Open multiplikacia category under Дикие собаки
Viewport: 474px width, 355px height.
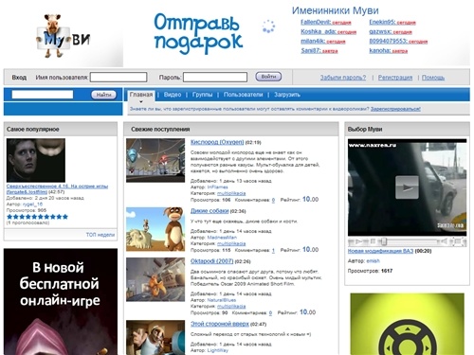(x=231, y=243)
